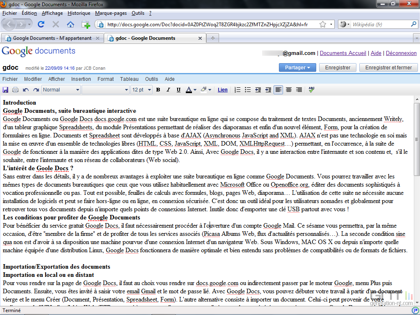This screenshot has width=420, height=315.
Task: Open the URL history dropdown arrow
Action: (x=331, y=24)
